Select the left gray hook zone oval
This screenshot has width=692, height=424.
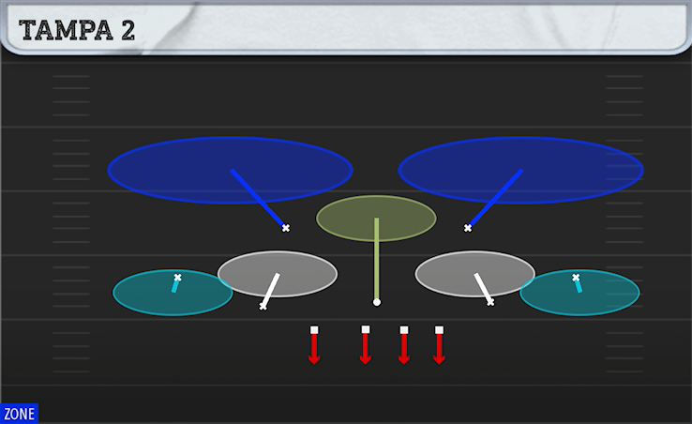(x=278, y=274)
